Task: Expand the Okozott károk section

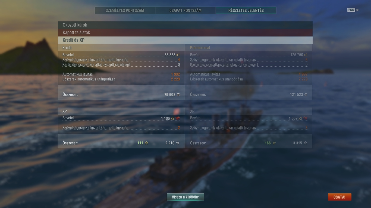Action: click(185, 25)
